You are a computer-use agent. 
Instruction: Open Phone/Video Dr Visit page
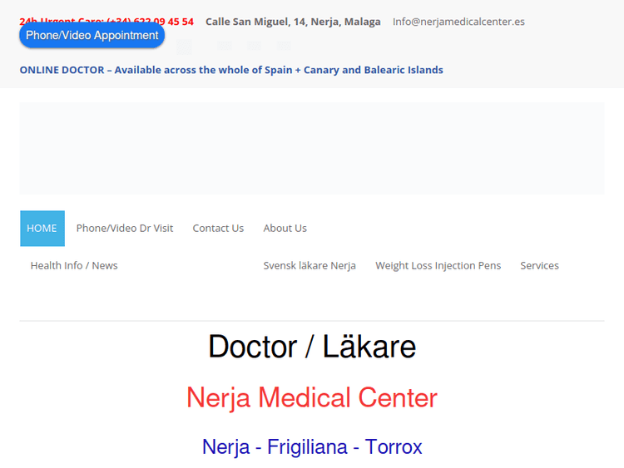125,229
